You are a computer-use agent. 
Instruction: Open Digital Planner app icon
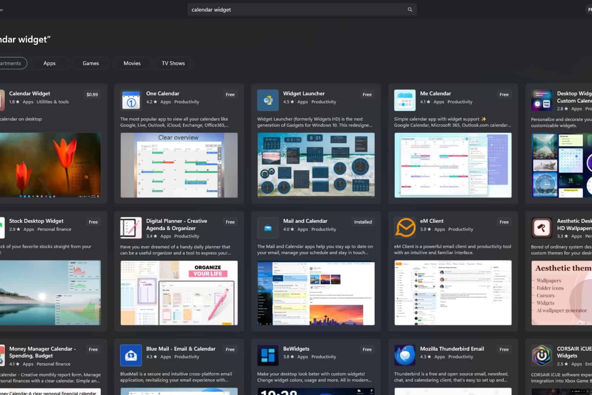(x=131, y=228)
